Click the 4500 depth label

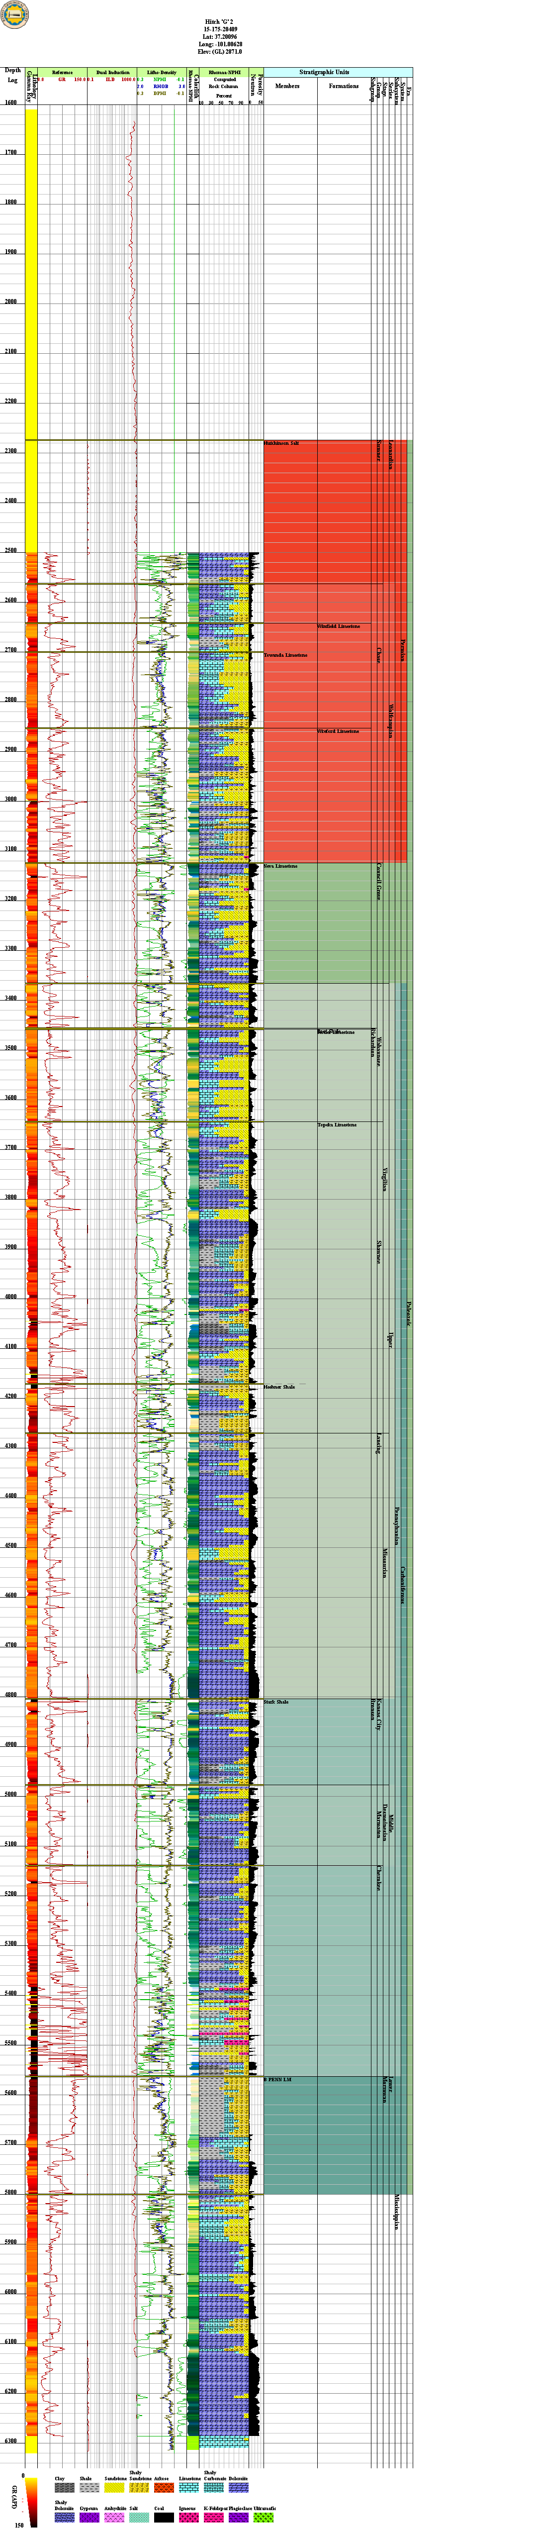tap(11, 1546)
